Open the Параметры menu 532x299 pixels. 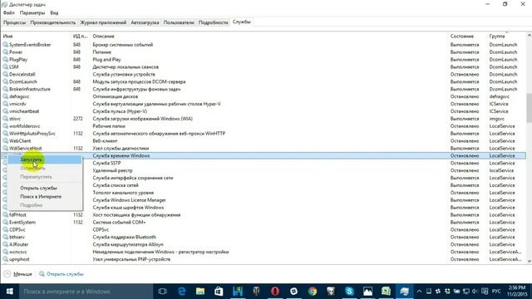(x=32, y=12)
